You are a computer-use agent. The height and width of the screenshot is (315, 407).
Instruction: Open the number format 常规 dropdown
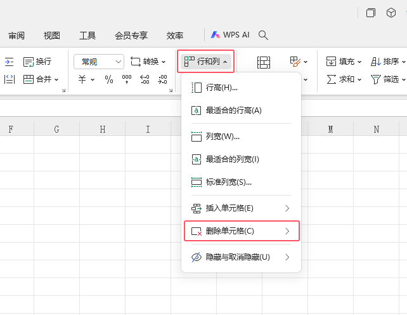pyautogui.click(x=99, y=62)
